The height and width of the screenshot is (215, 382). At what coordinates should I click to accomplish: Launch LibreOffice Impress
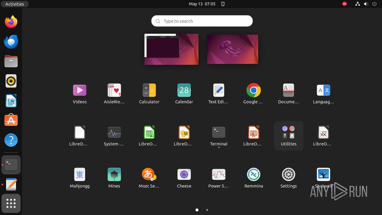[254, 136]
